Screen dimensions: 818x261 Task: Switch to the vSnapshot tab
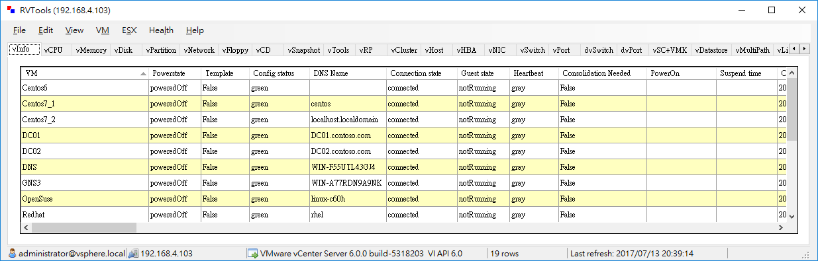click(304, 50)
